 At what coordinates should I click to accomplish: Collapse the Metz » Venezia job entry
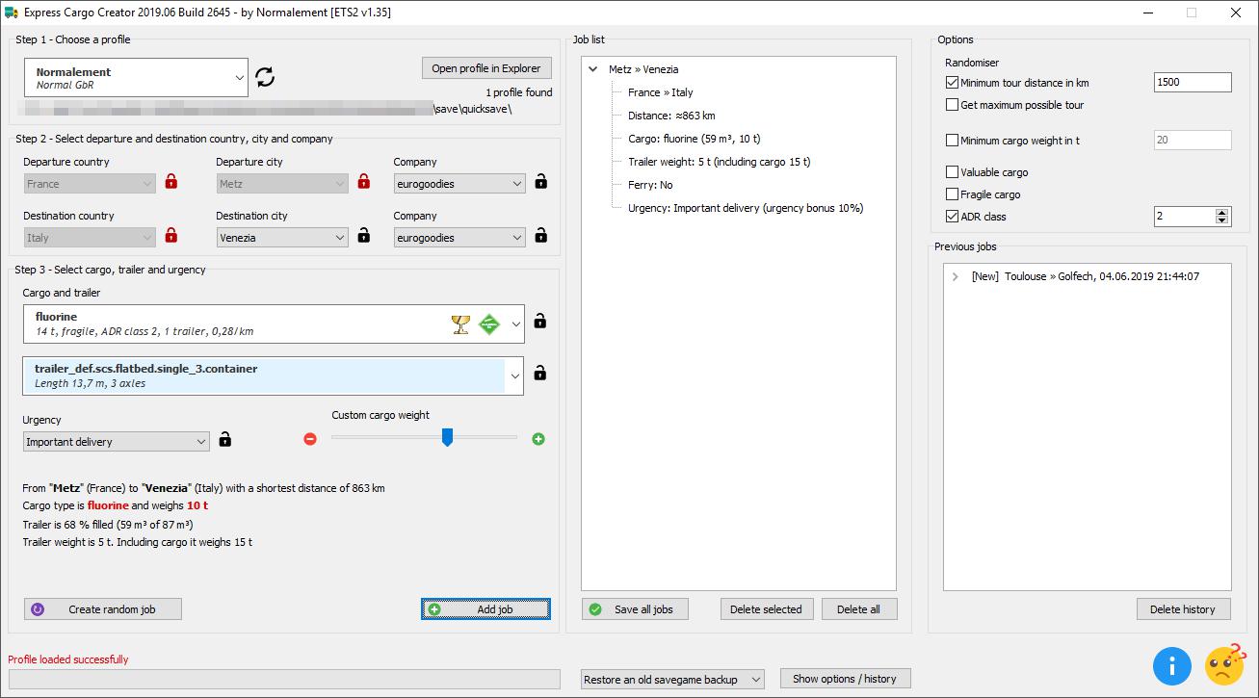tap(594, 70)
